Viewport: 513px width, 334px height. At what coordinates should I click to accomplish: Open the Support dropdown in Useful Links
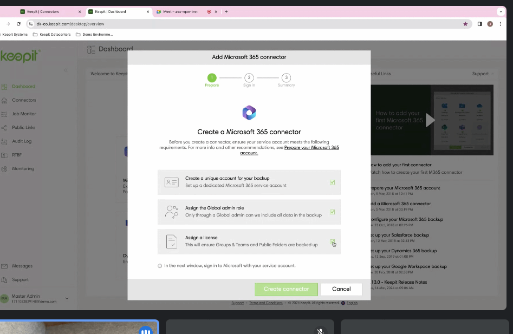[x=482, y=74]
